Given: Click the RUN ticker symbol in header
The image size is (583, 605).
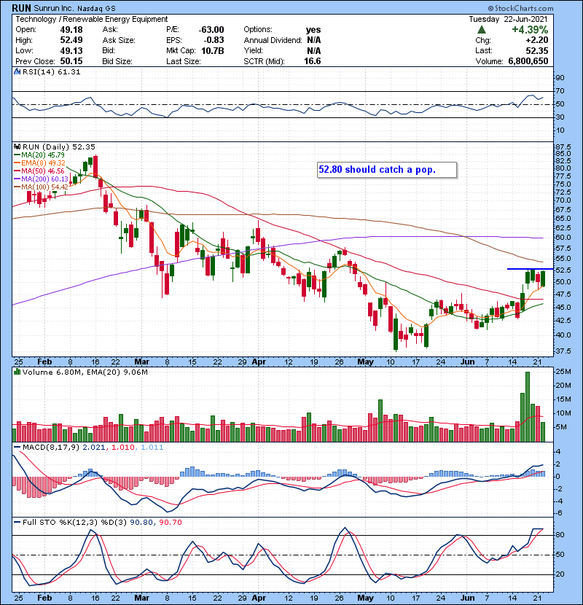Looking at the screenshot, I should coord(22,8).
